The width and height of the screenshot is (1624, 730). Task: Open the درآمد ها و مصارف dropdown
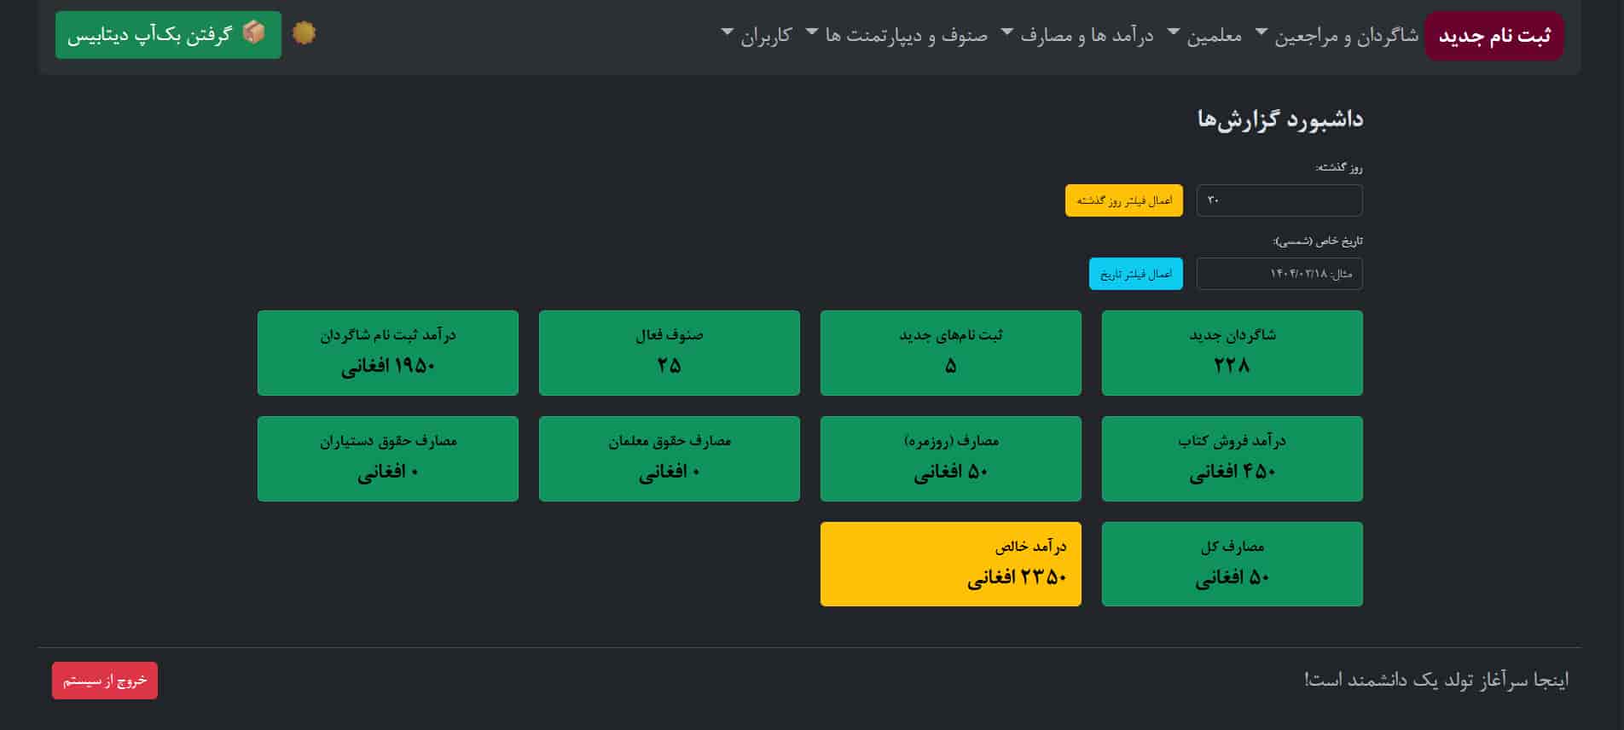1077,36
